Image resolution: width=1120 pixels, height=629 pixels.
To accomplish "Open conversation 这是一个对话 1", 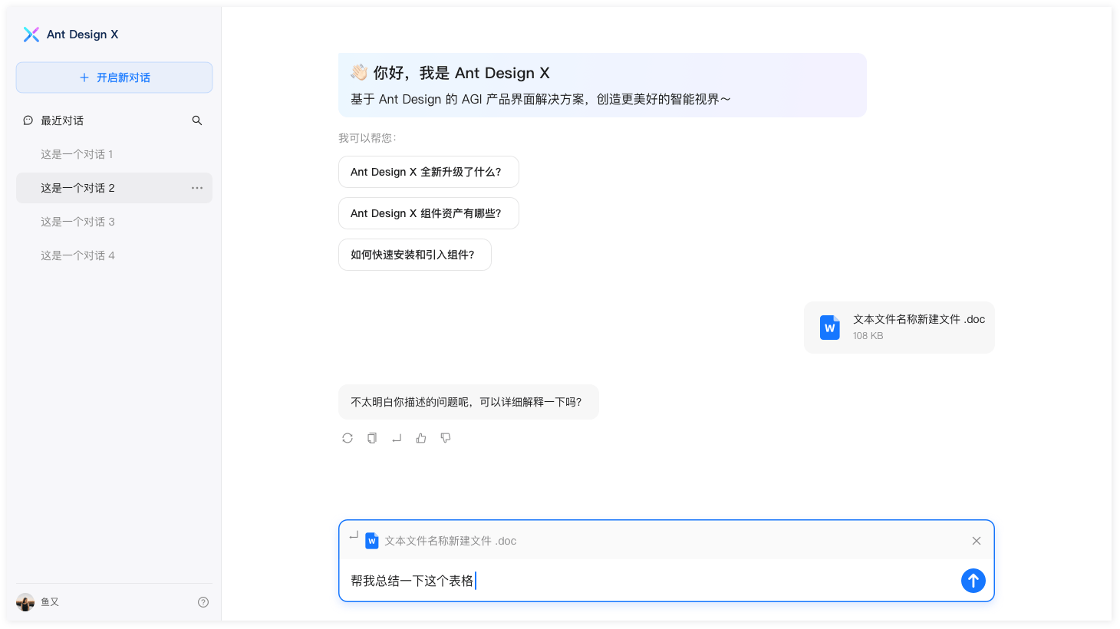I will 114,154.
